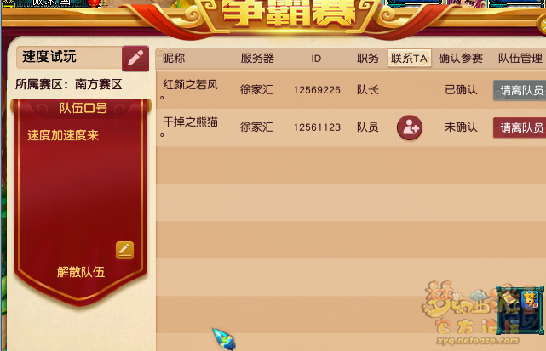Click the 职务 column header

pyautogui.click(x=368, y=58)
